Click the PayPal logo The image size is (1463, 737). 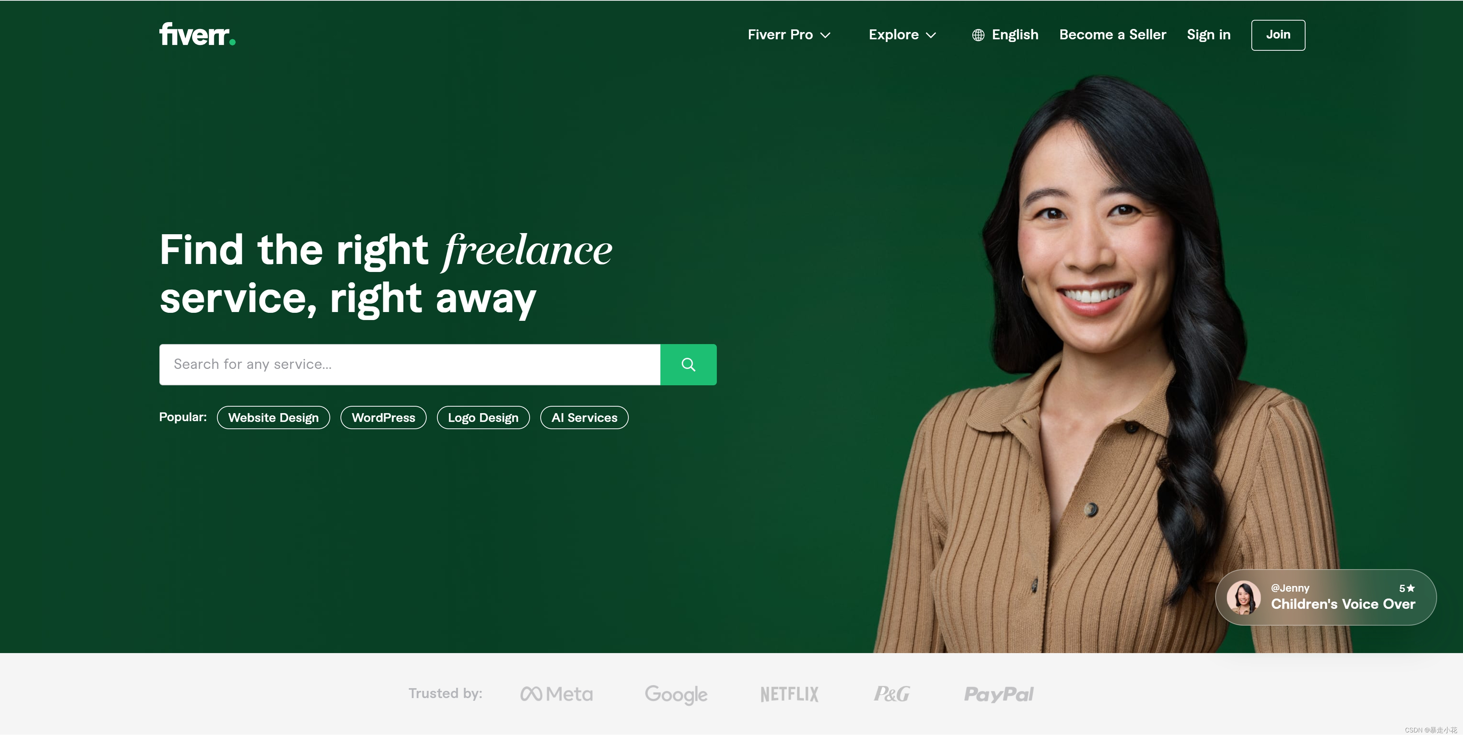[x=999, y=694]
